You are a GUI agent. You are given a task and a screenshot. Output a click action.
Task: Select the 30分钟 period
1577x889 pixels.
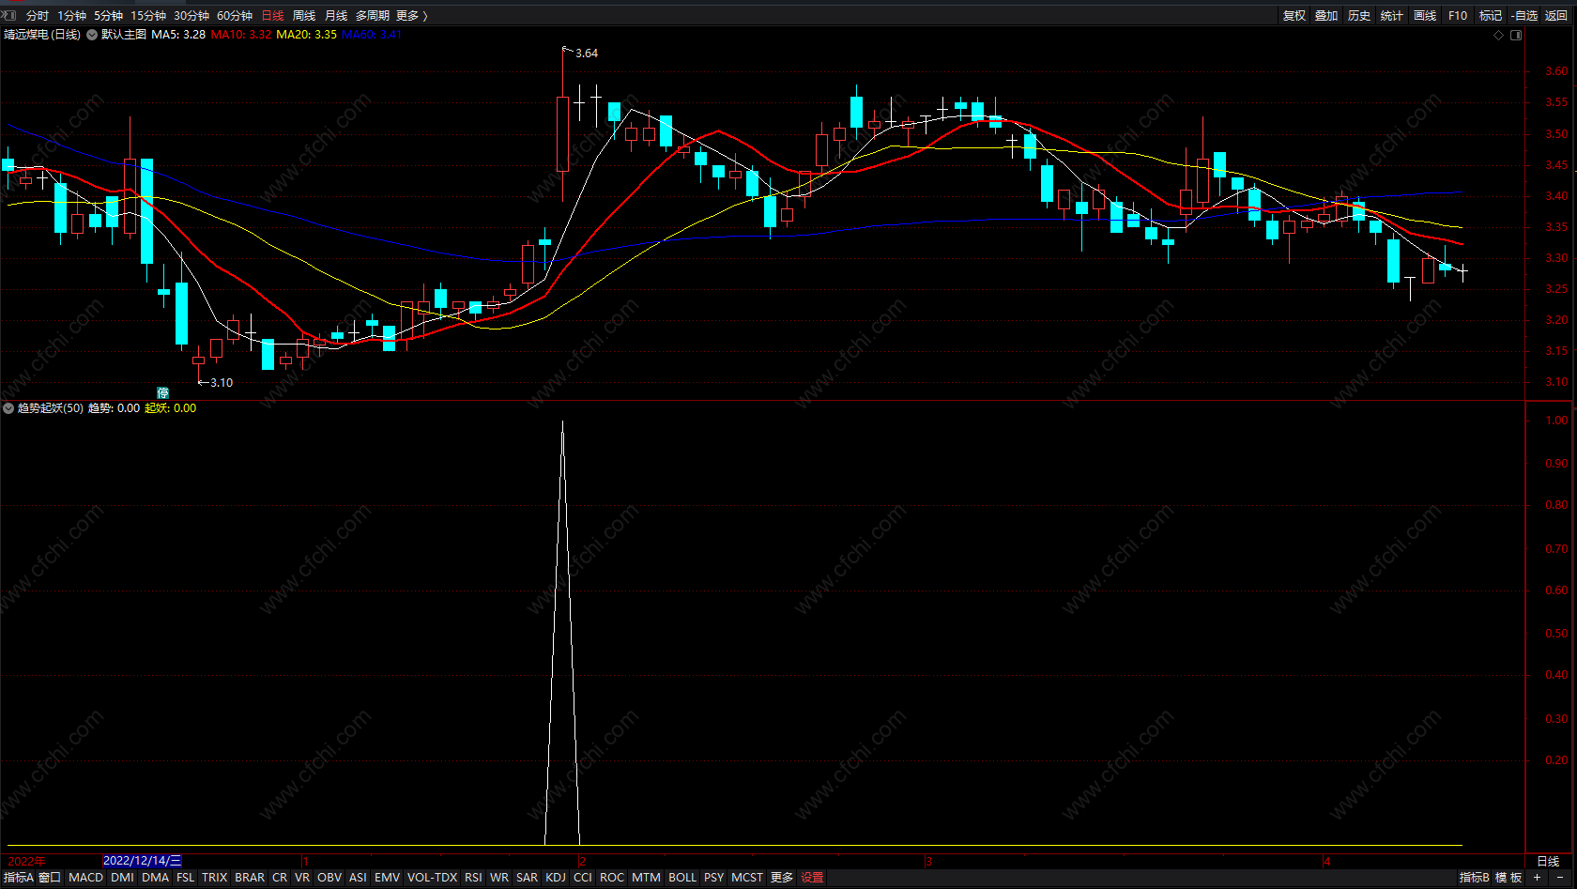(191, 15)
